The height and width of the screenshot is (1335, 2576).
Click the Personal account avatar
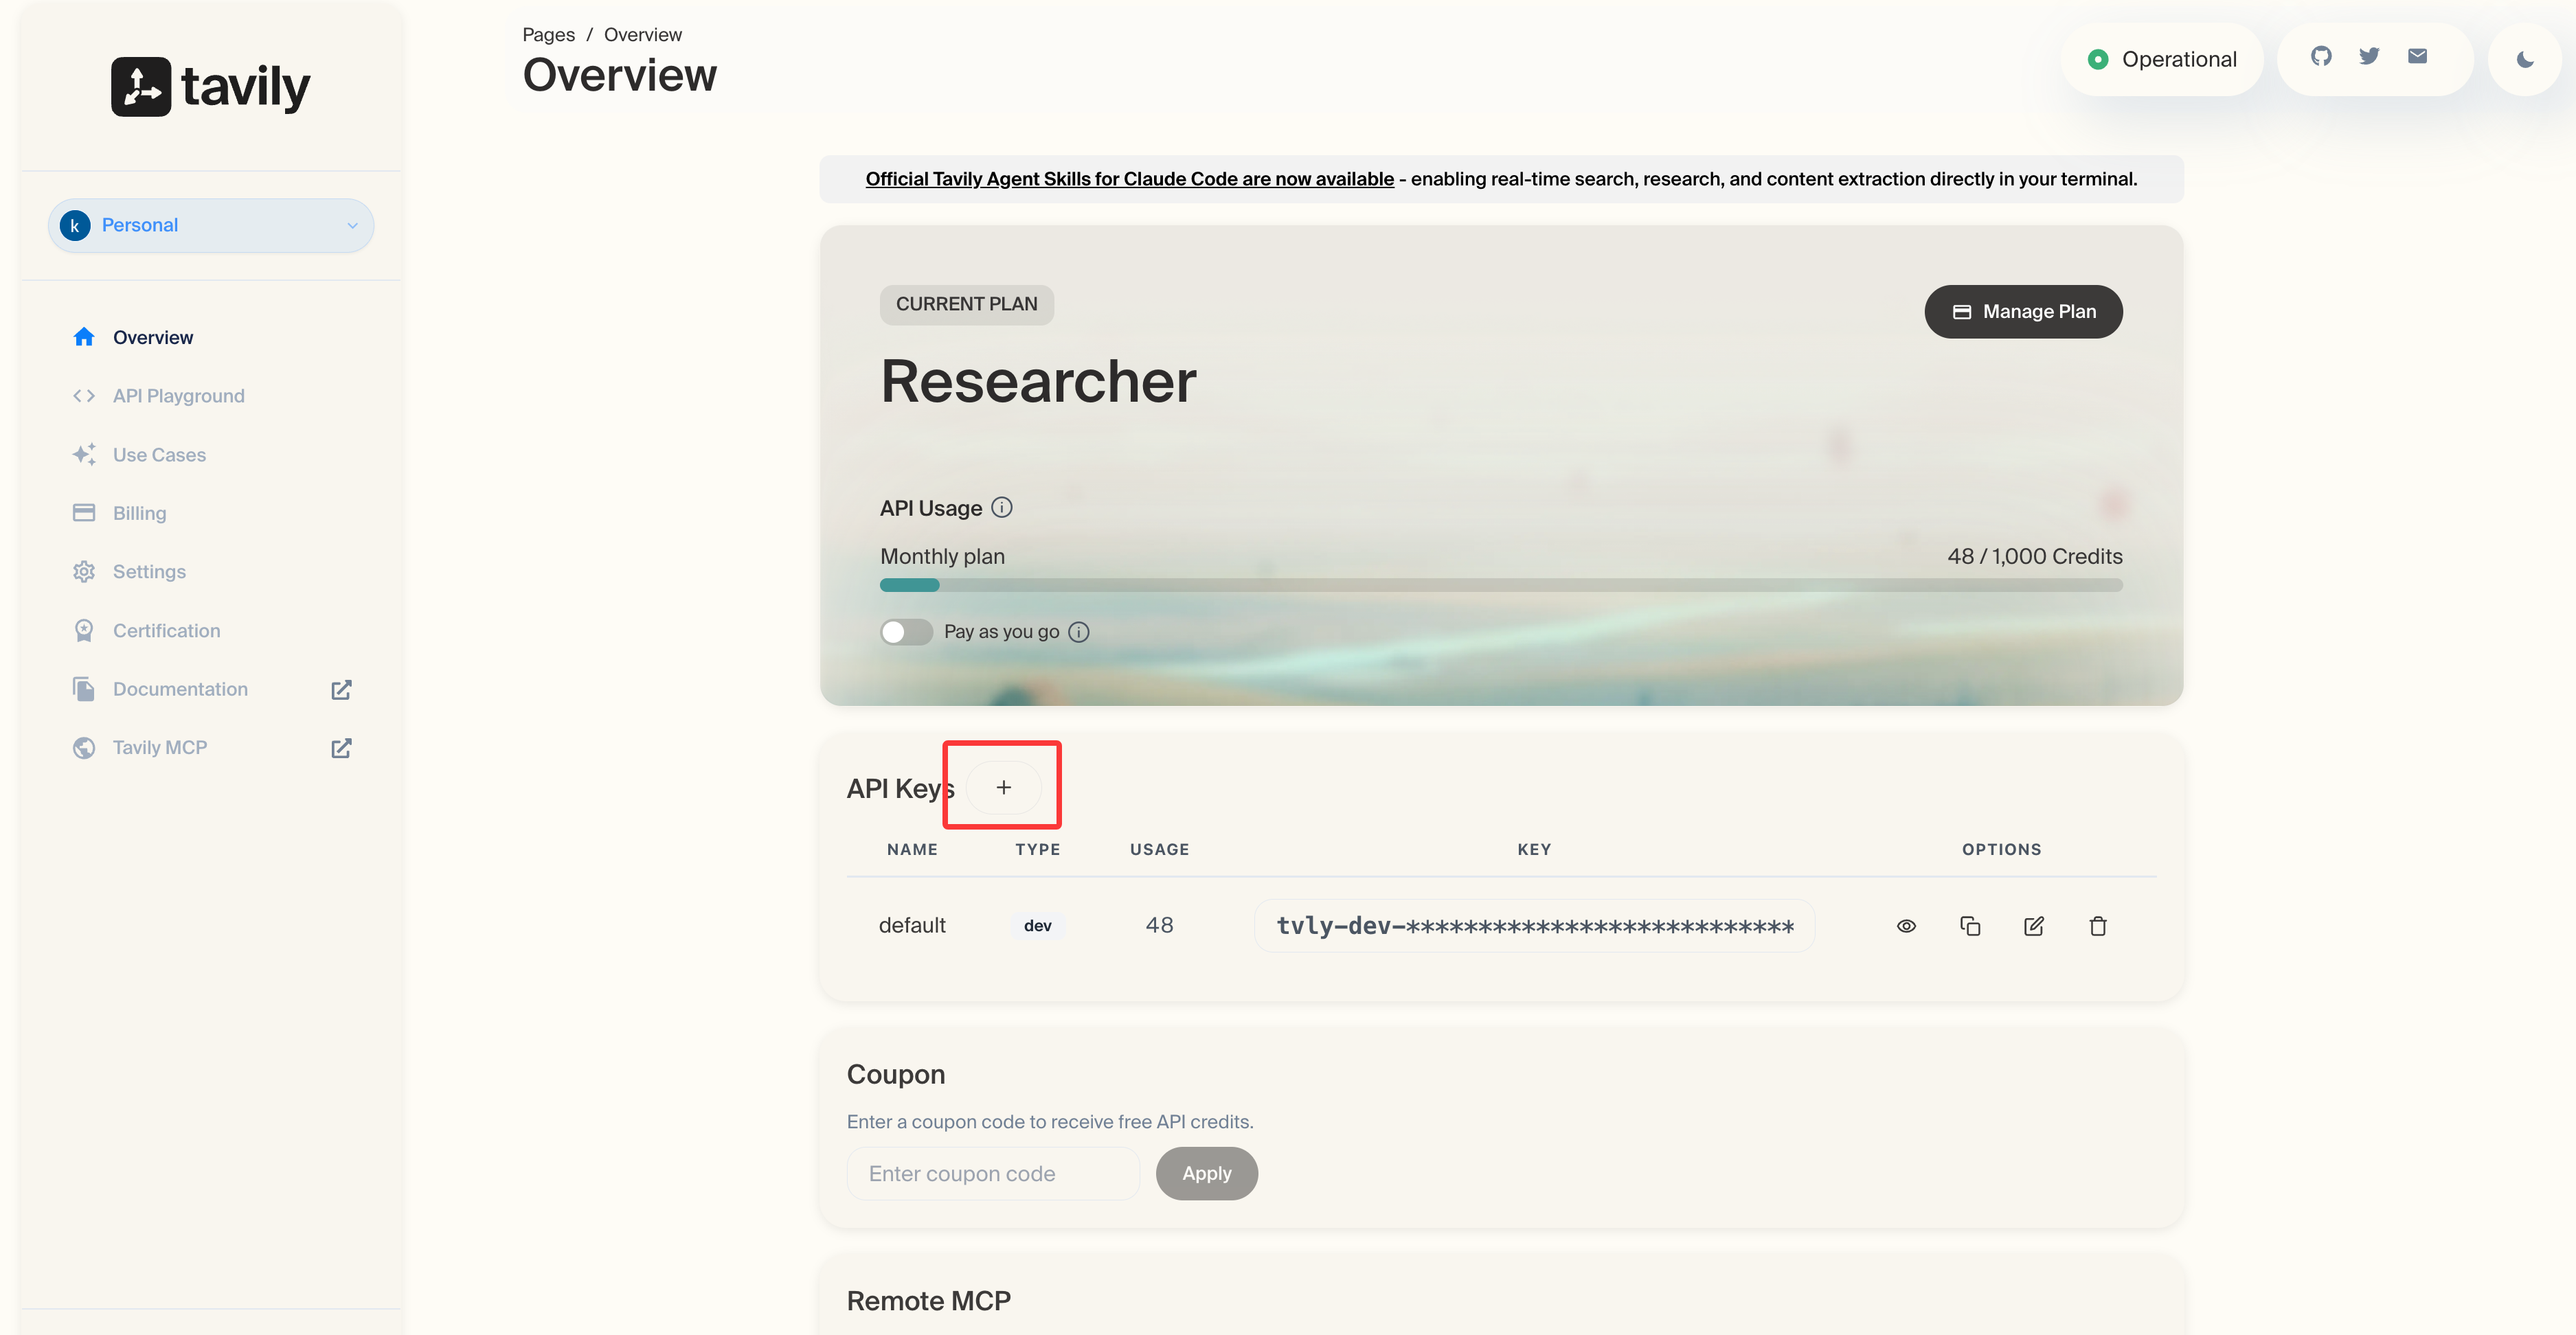click(x=75, y=226)
